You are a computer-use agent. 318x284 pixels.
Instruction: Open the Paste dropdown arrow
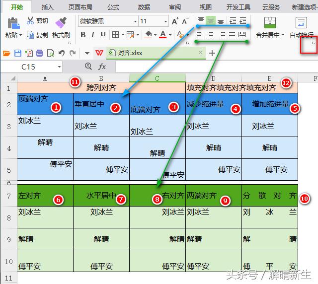click(20, 35)
